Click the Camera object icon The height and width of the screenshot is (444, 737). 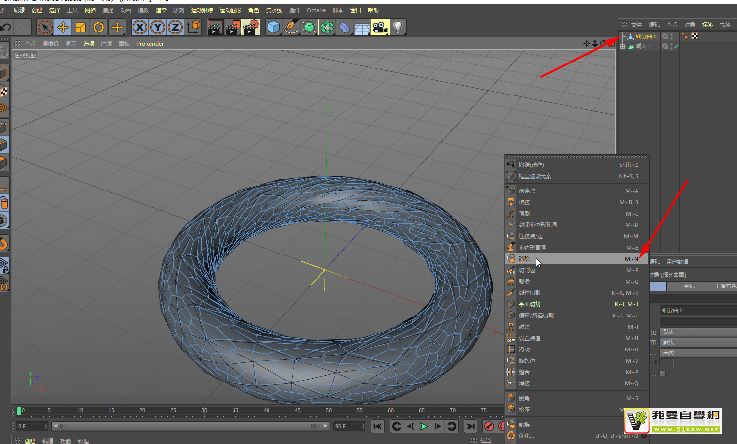coord(380,27)
